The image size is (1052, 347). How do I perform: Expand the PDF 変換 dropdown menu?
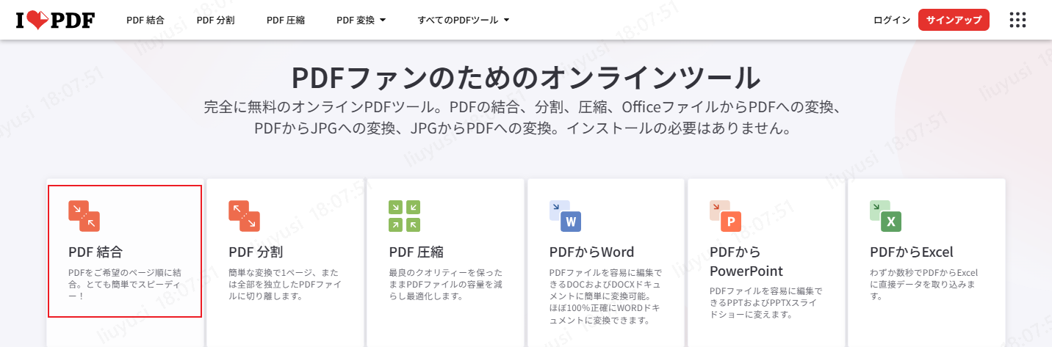tap(361, 21)
